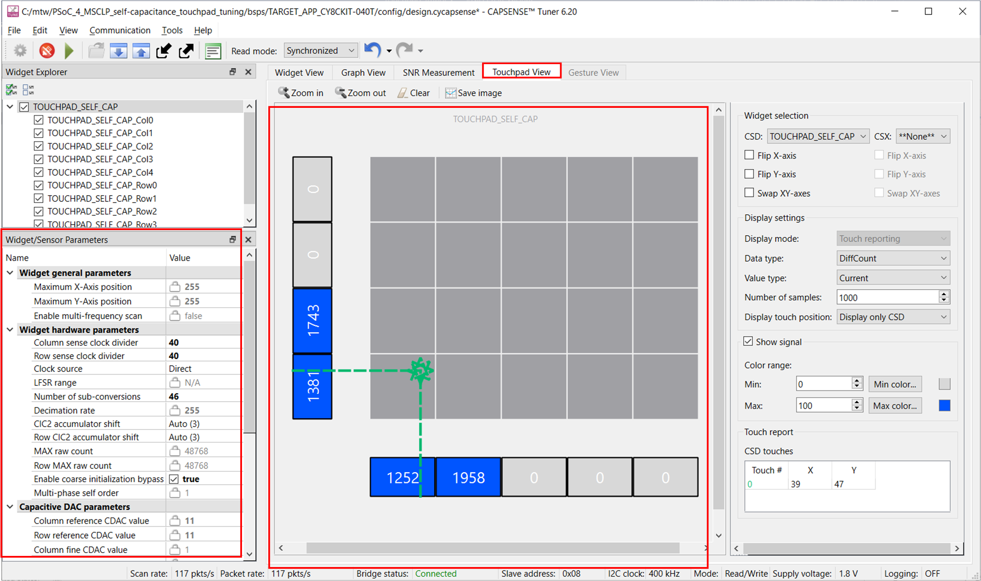Switch to SNR Measurement tab
The width and height of the screenshot is (981, 581).
tap(438, 73)
